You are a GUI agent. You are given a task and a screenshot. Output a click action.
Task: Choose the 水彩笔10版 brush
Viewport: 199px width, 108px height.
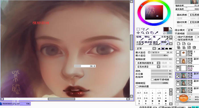(x=140, y=43)
